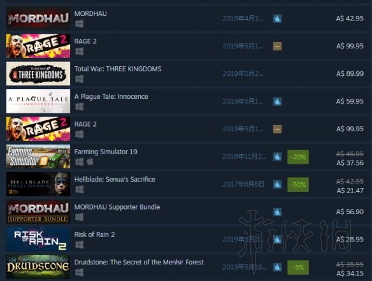
Task: Click A Plague Tale positive review icon
Action: coord(277,101)
